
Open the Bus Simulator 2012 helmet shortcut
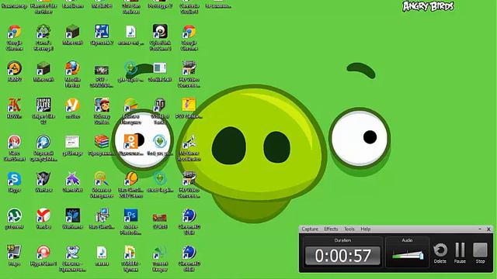pyautogui.click(x=131, y=179)
